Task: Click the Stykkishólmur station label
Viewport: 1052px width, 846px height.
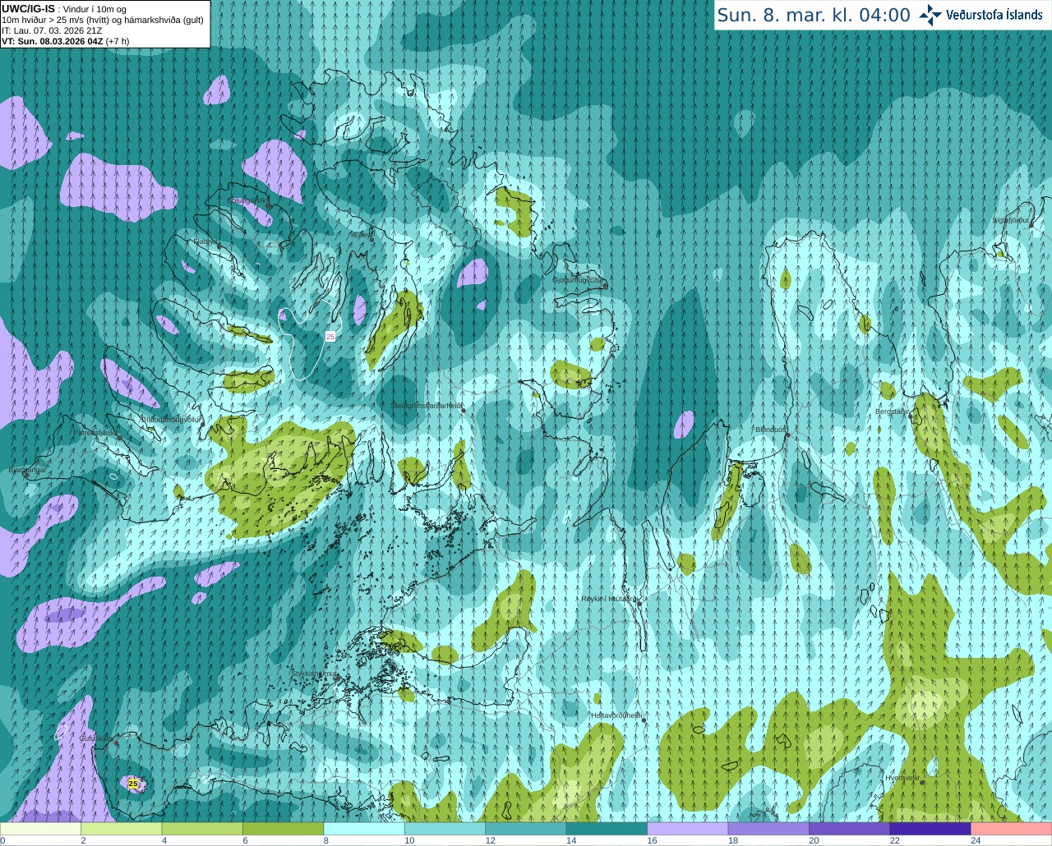Action: 315,674
